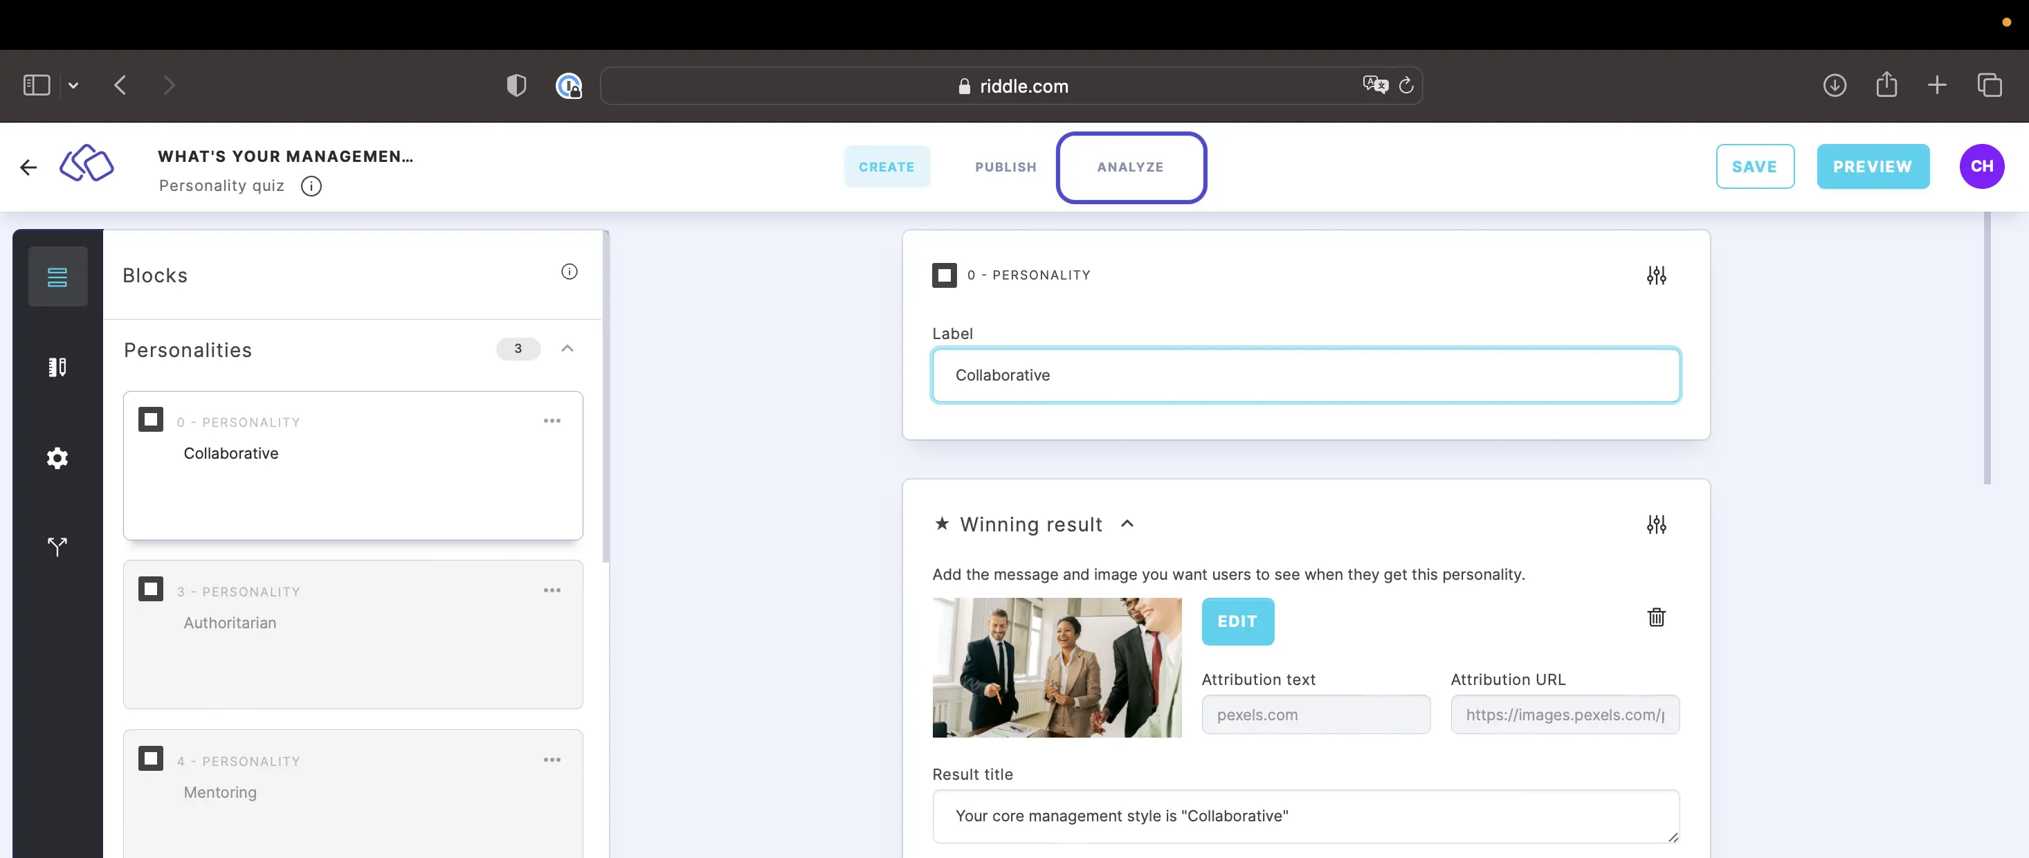Click the Blocks panel icon in sidebar
The image size is (2029, 858).
pos(57,275)
